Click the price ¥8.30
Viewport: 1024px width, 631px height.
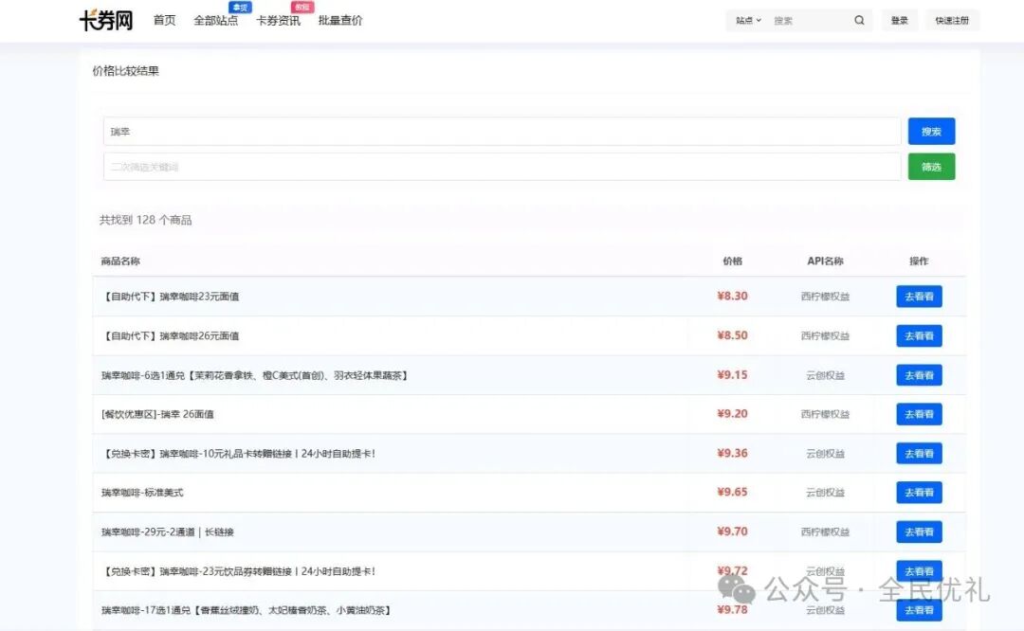tap(732, 297)
